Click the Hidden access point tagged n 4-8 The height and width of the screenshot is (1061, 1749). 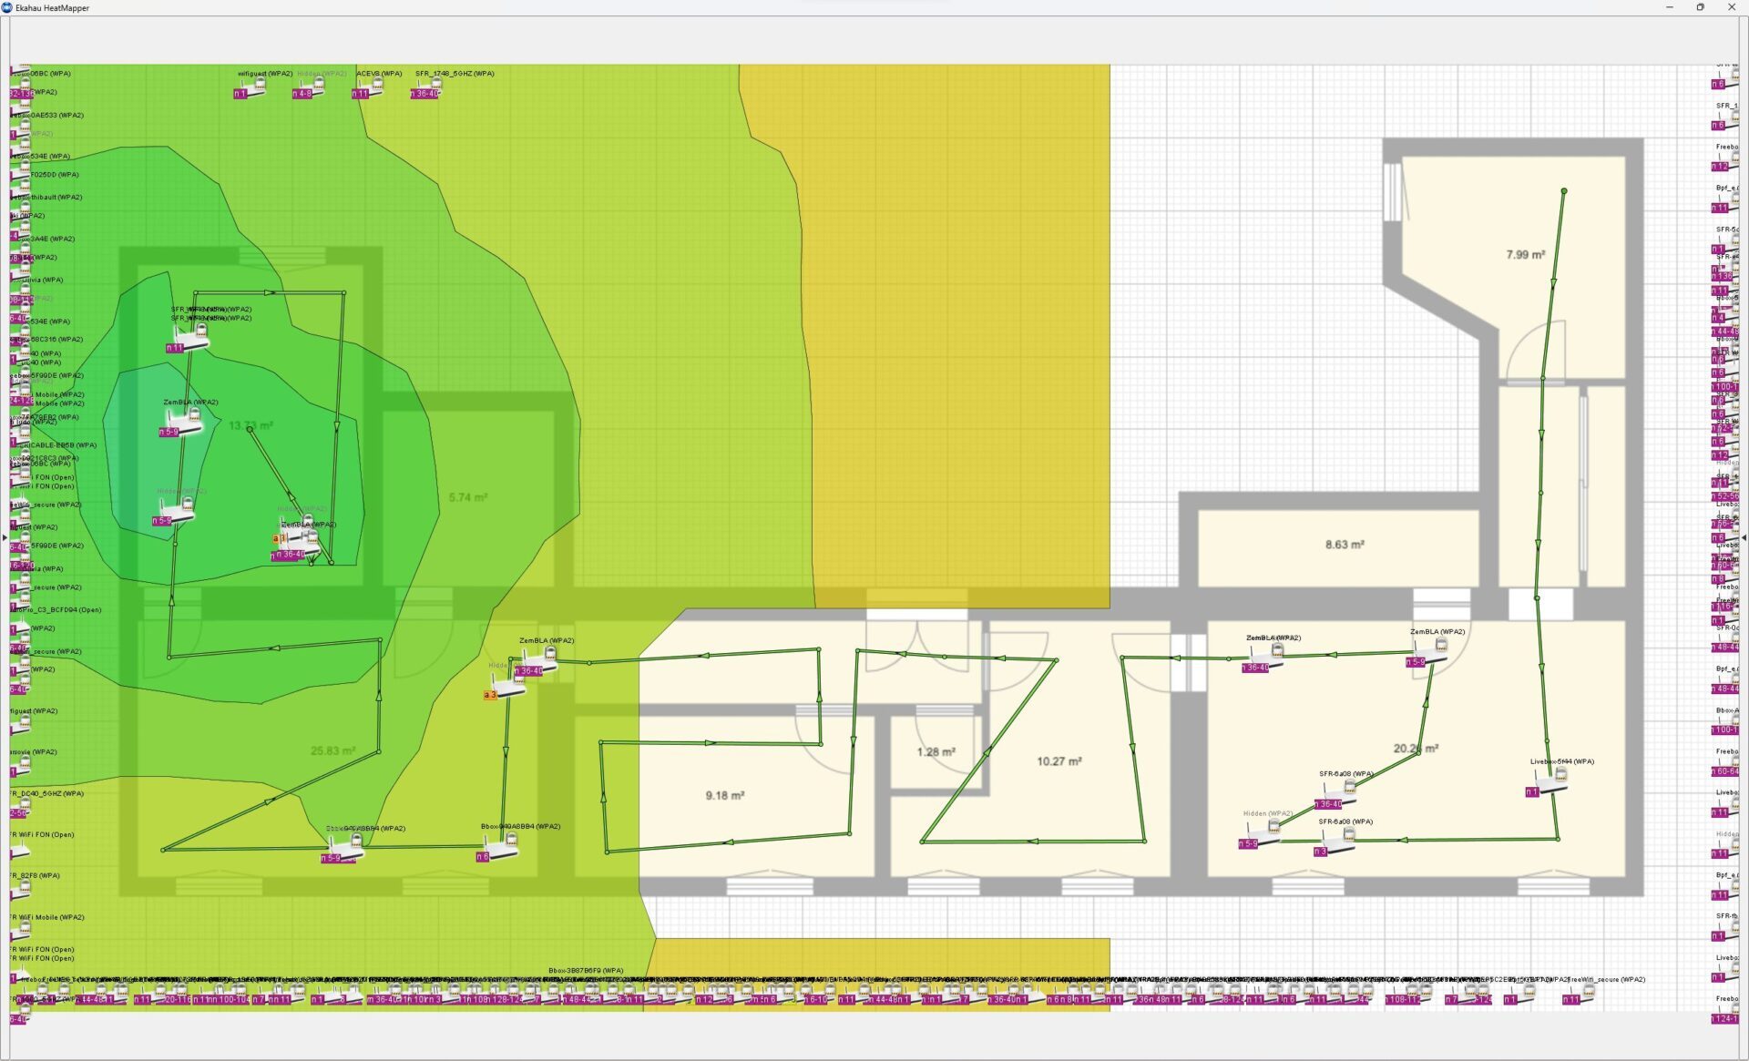(310, 88)
